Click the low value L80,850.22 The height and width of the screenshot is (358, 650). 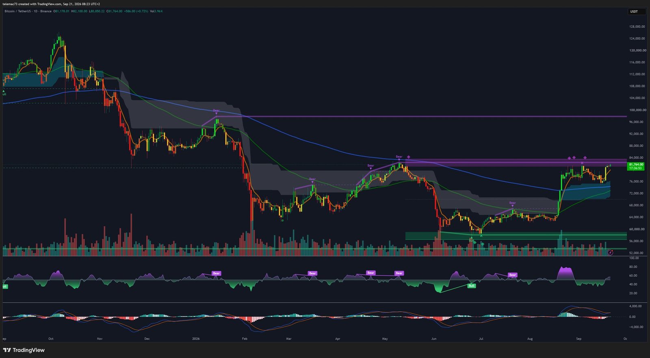[x=97, y=11]
